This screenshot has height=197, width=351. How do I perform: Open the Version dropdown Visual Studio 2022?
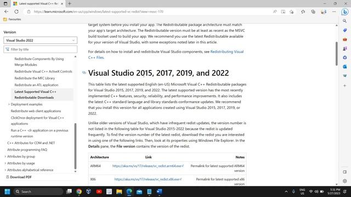point(40,40)
